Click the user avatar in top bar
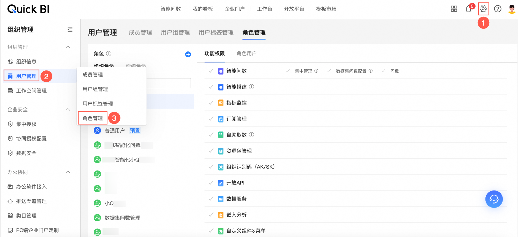This screenshot has width=518, height=237. pyautogui.click(x=512, y=9)
